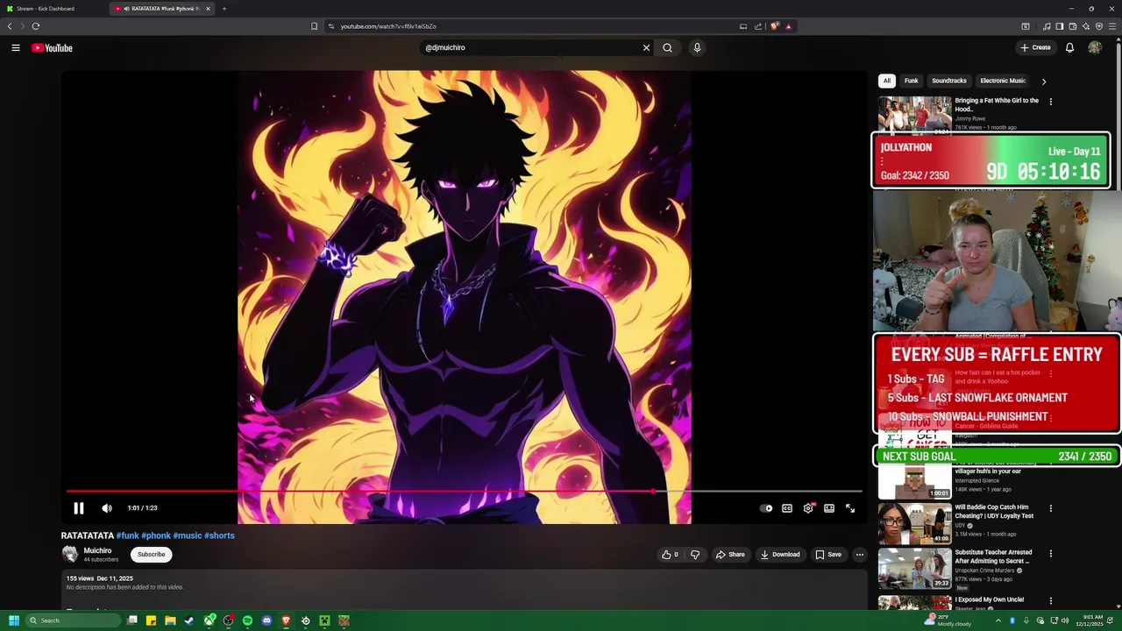
Task: Click the #funk hashtag
Action: pos(128,535)
